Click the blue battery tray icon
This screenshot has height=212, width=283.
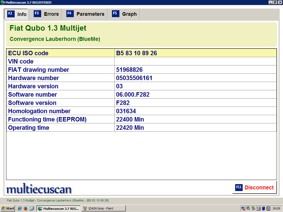pyautogui.click(x=263, y=208)
